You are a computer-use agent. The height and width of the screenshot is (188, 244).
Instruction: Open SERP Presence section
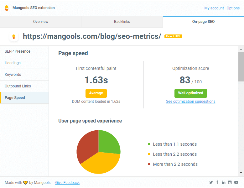point(24,51)
